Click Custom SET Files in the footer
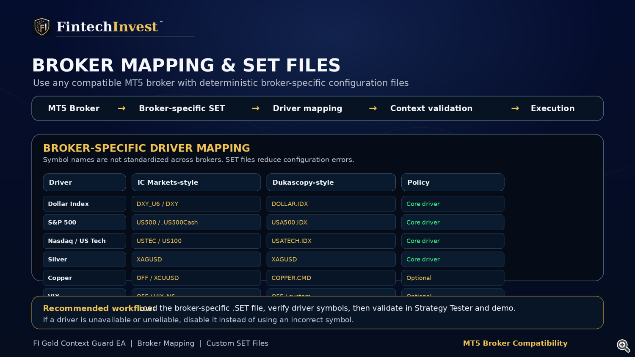The width and height of the screenshot is (635, 357). (x=237, y=343)
